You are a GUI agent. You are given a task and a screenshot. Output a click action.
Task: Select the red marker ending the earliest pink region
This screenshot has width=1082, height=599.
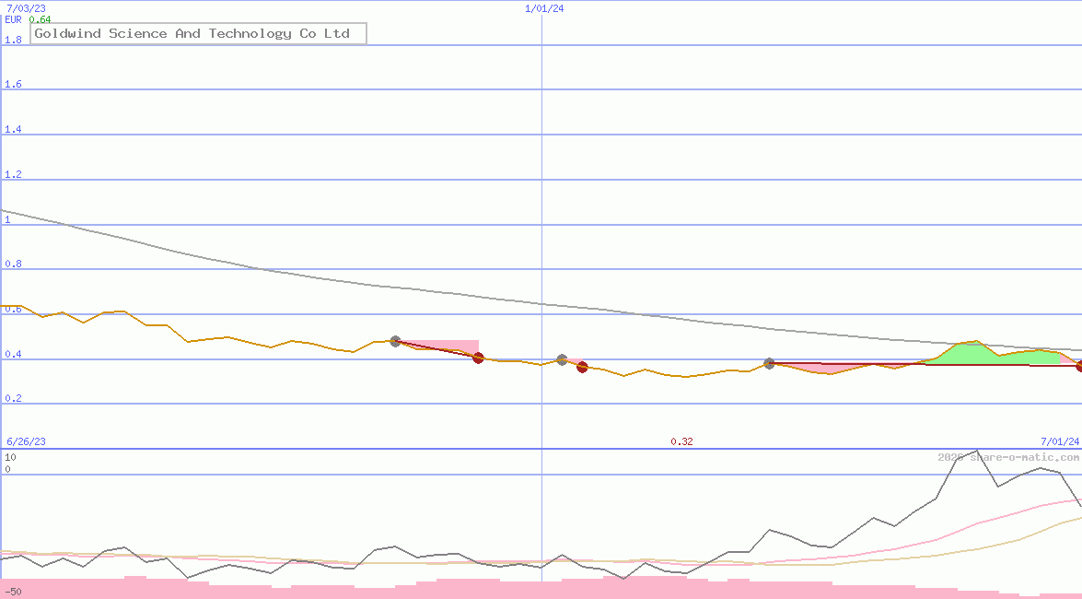pyautogui.click(x=478, y=358)
